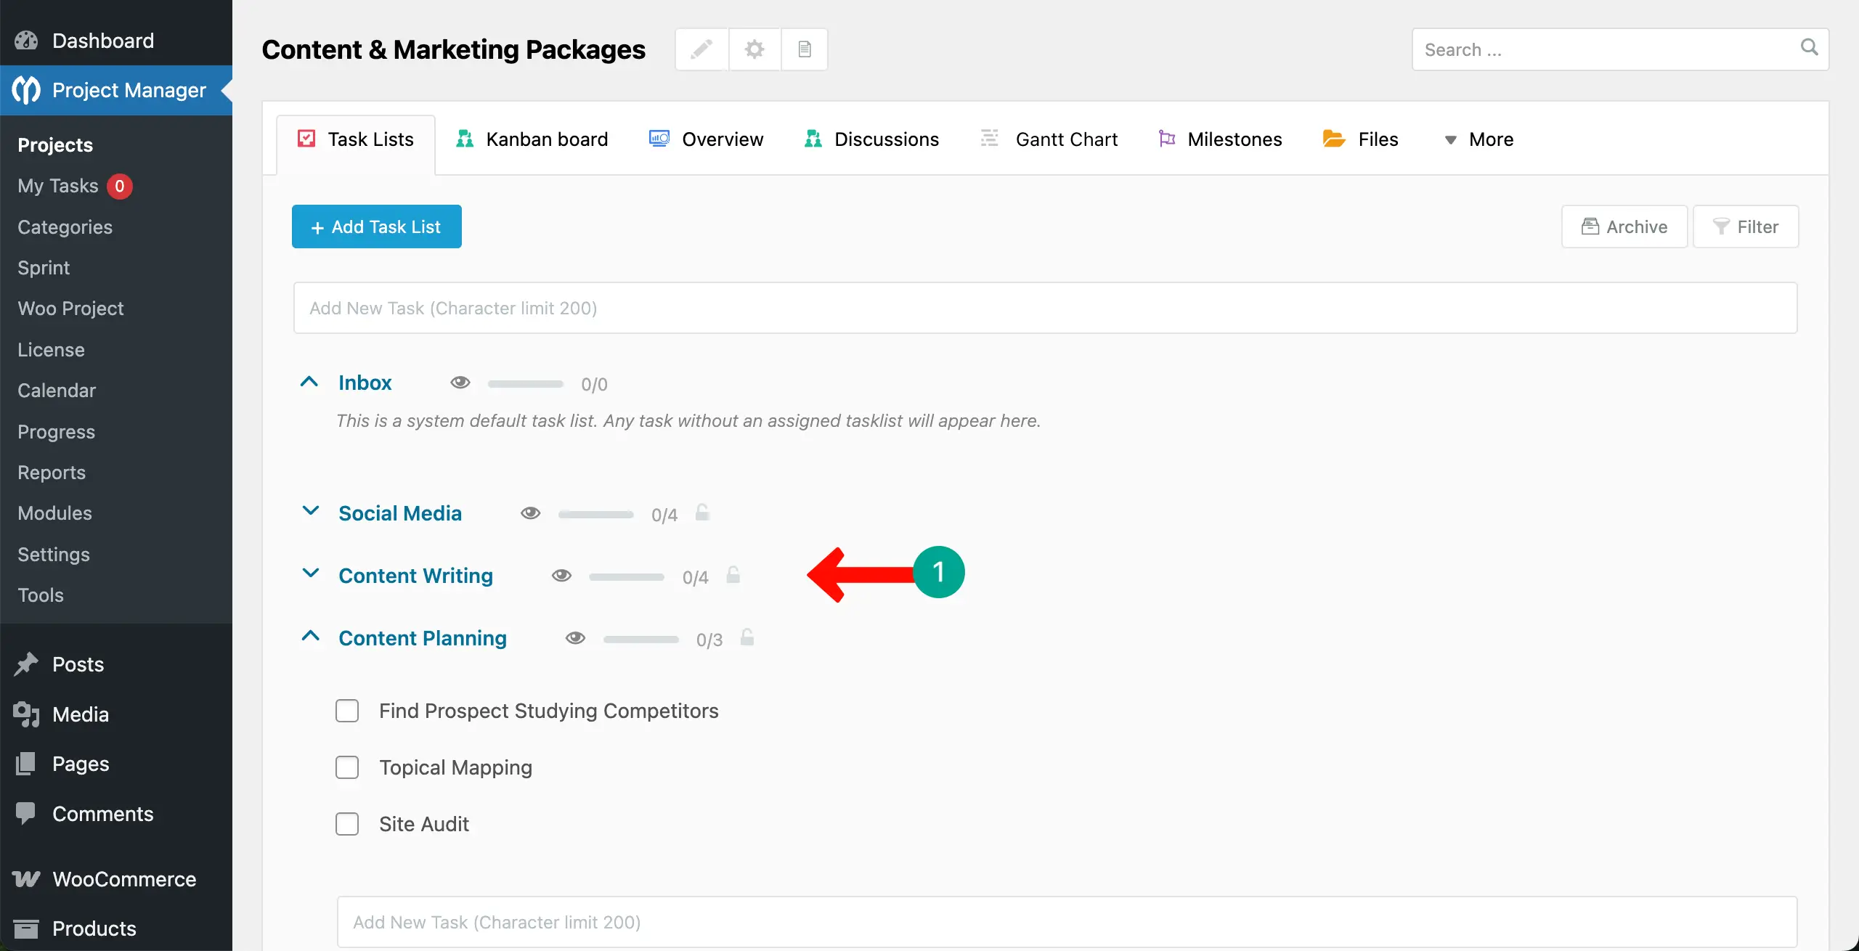This screenshot has height=951, width=1859.
Task: Open the More tabs dropdown
Action: 1478,139
